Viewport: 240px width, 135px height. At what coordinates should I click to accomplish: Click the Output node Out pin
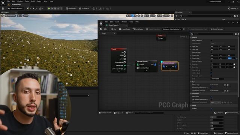pos(159,38)
